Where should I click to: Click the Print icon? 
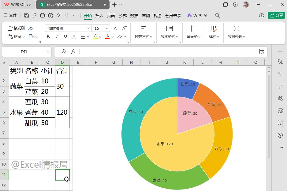tap(43, 15)
